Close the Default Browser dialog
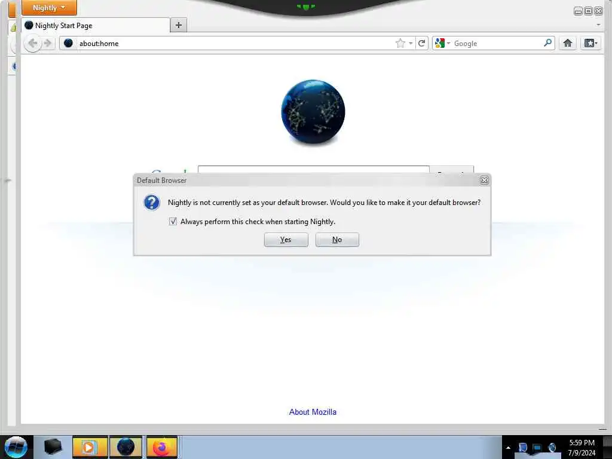This screenshot has width=612, height=459. (484, 180)
